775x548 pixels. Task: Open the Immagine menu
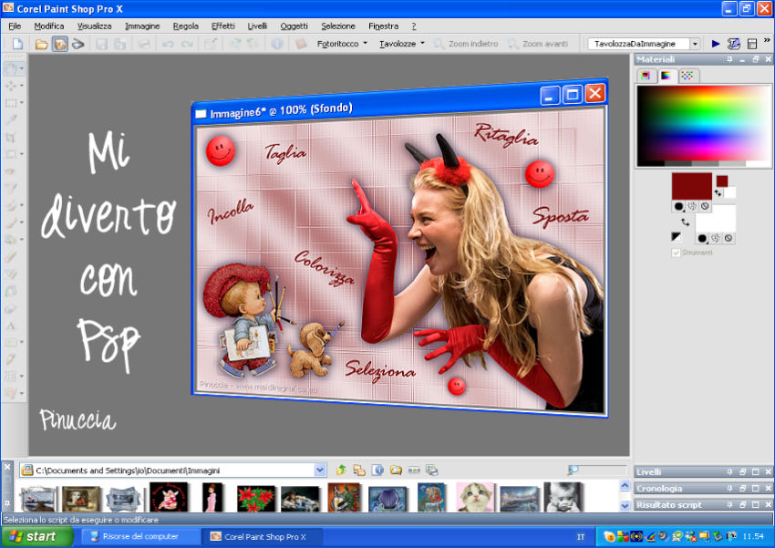pos(142,26)
